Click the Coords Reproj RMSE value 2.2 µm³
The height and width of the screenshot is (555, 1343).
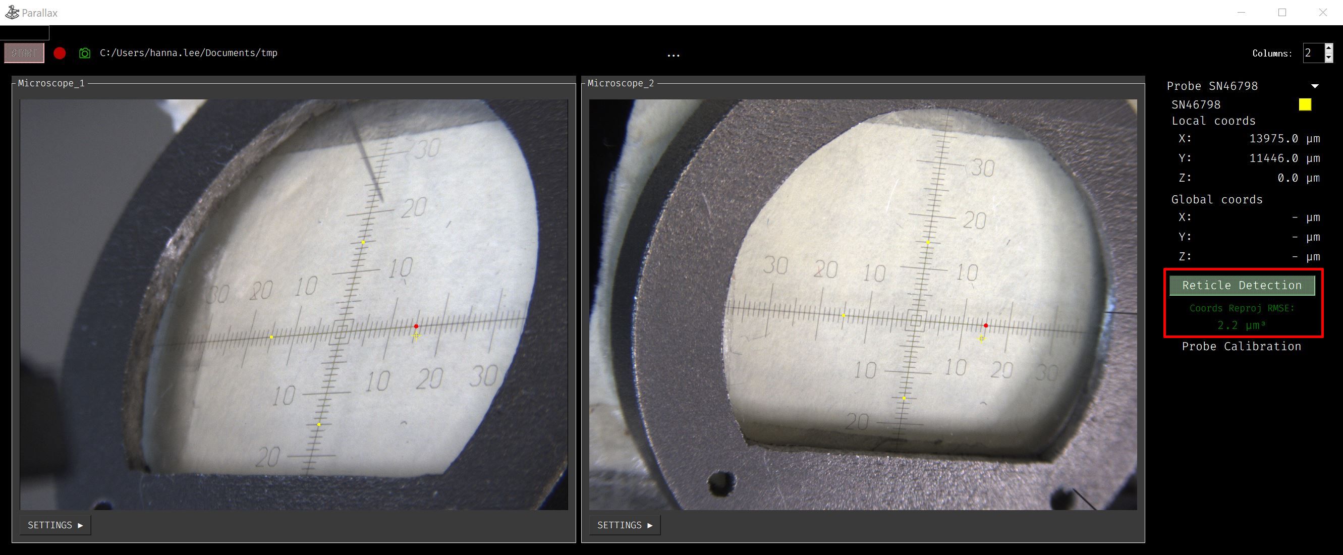[1241, 325]
